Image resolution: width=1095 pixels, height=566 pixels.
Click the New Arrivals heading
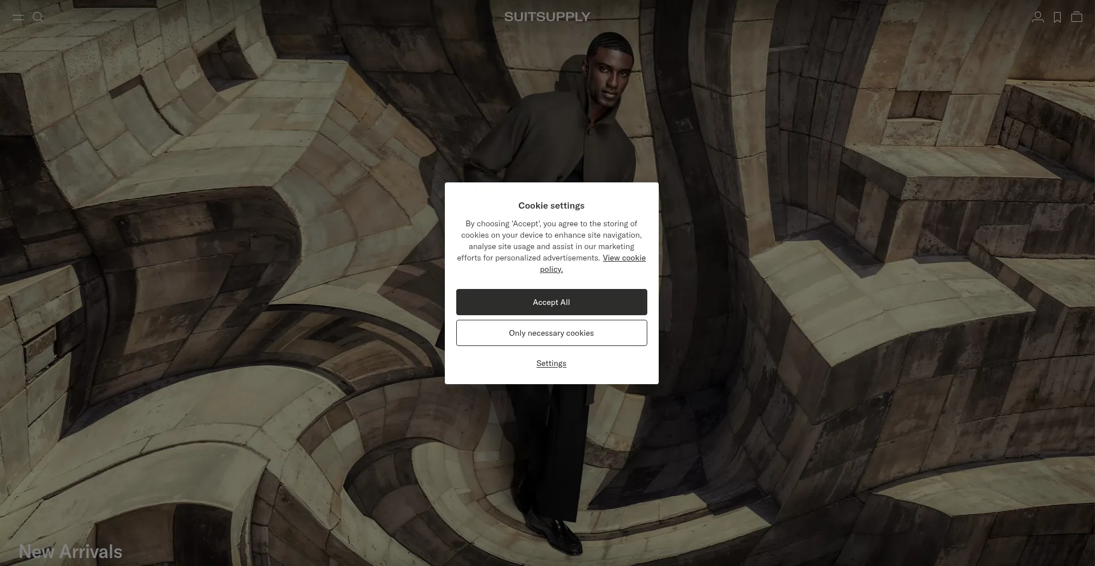pos(71,552)
